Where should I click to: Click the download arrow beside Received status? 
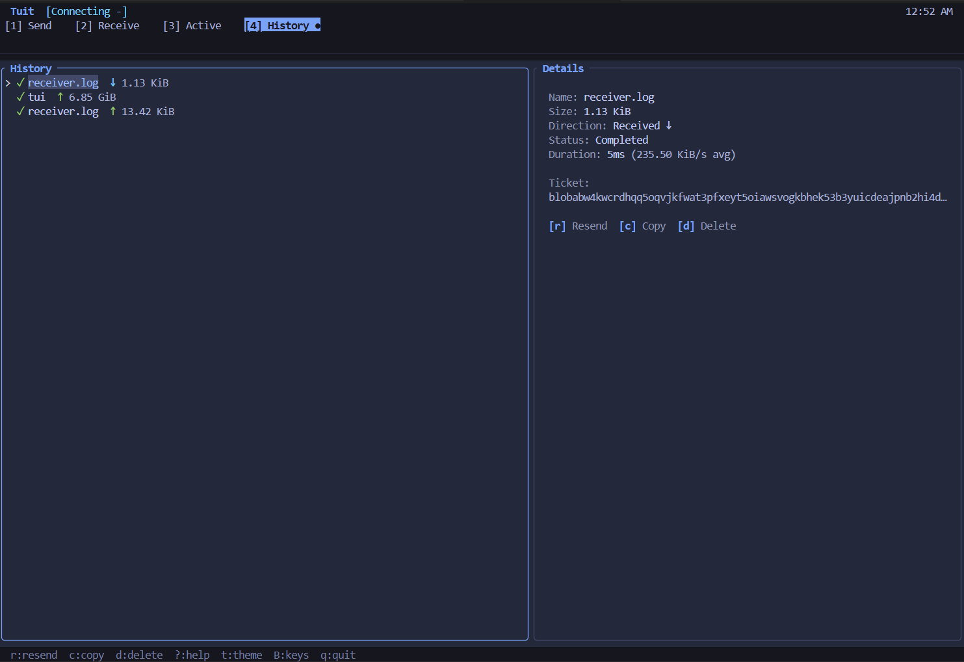click(669, 125)
